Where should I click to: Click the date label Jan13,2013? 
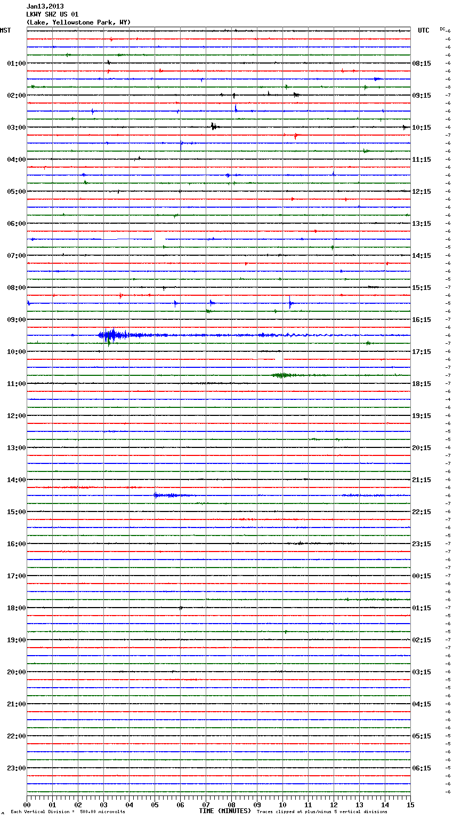pos(45,6)
